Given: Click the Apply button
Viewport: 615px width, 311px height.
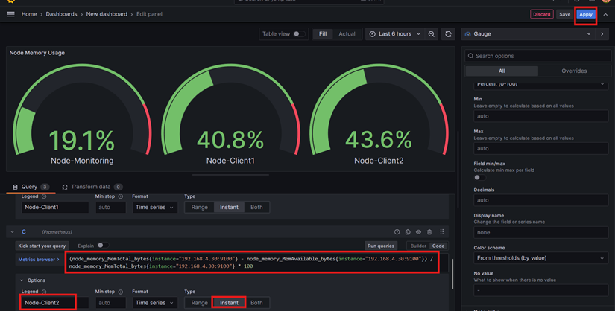Looking at the screenshot, I should point(586,14).
